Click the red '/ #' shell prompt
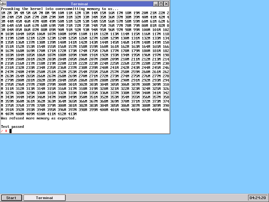 pyautogui.click(x=4, y=131)
